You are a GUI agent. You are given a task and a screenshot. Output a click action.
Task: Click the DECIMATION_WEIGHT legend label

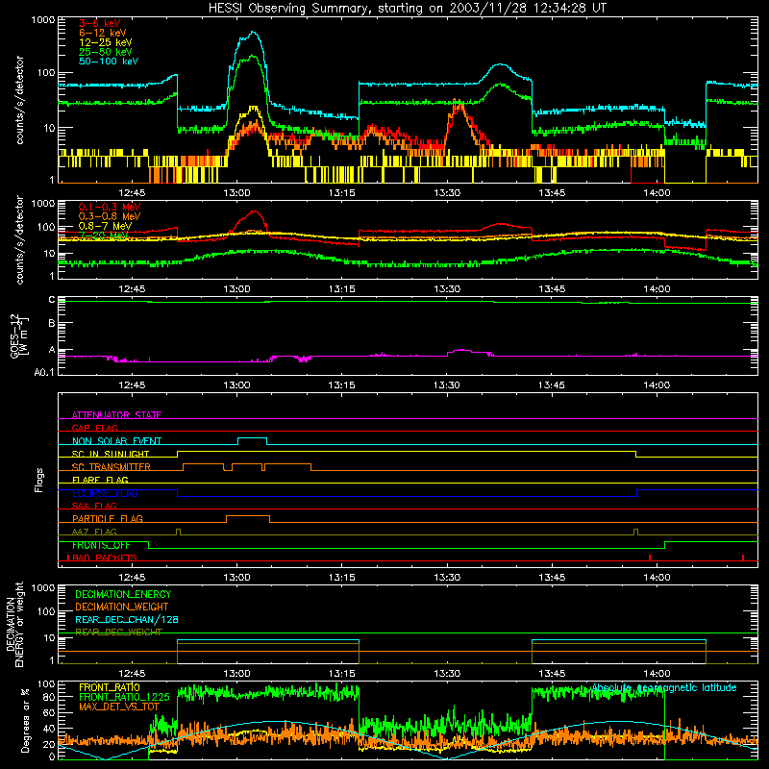click(122, 607)
